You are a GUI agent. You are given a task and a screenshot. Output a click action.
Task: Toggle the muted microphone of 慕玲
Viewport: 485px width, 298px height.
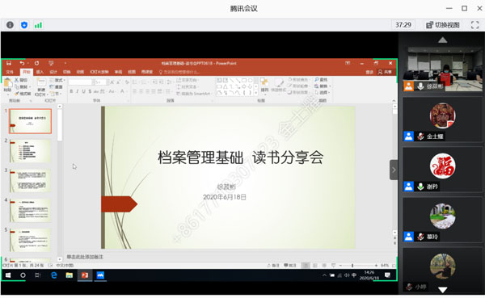(x=420, y=237)
